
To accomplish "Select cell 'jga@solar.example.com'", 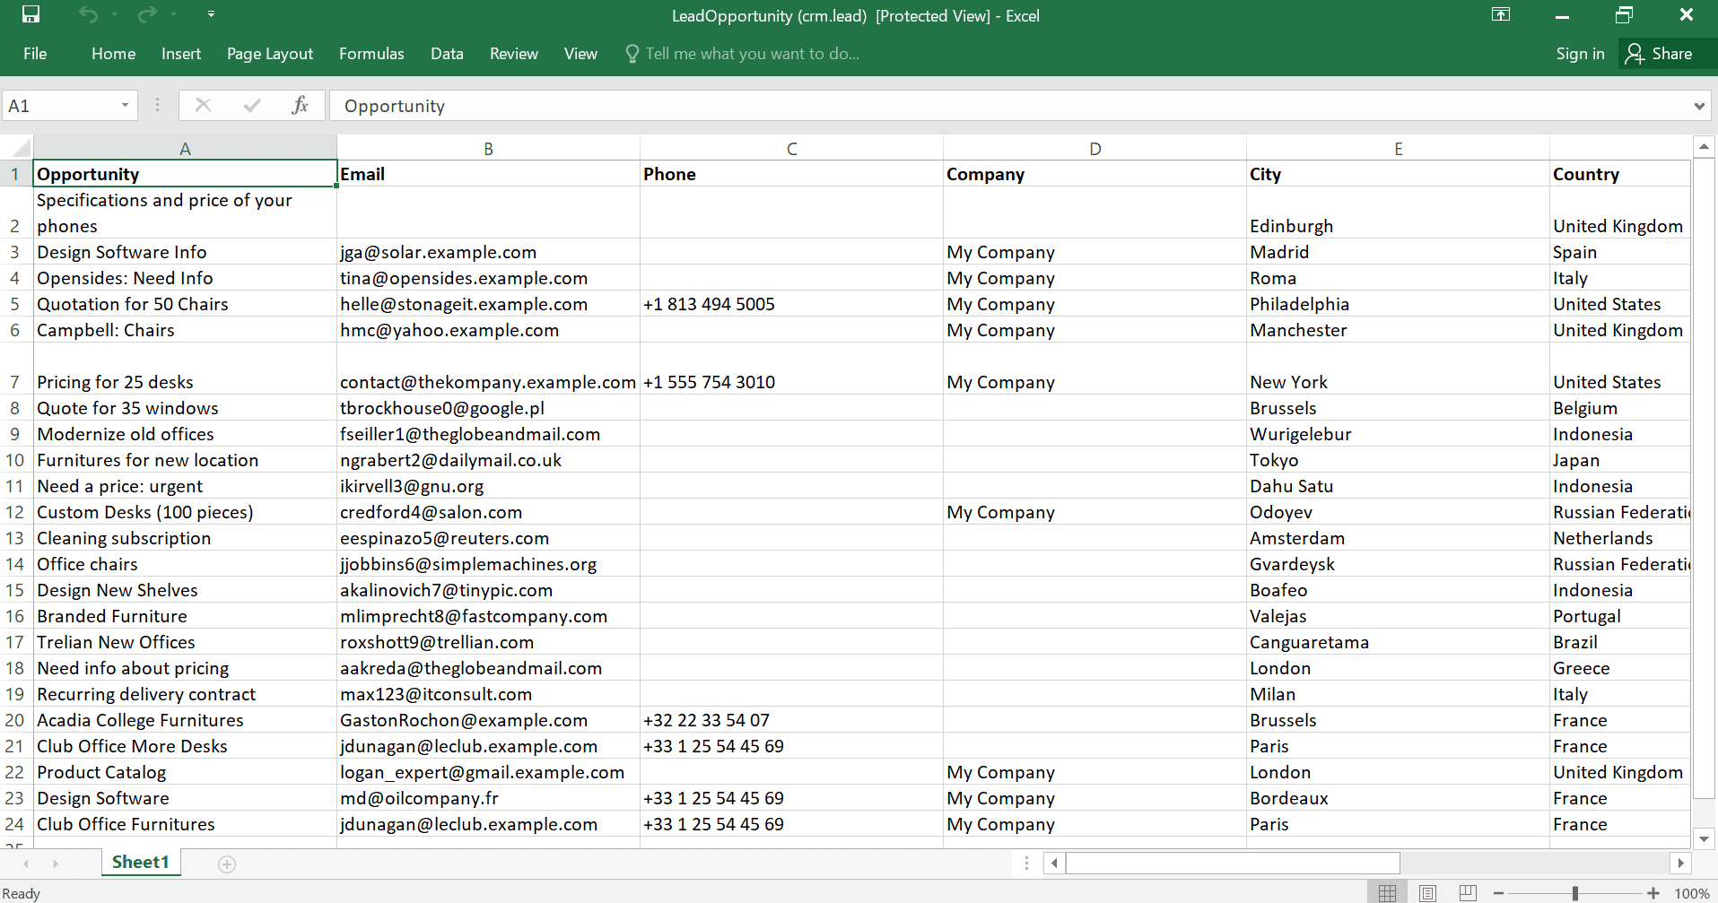I will click(x=489, y=252).
